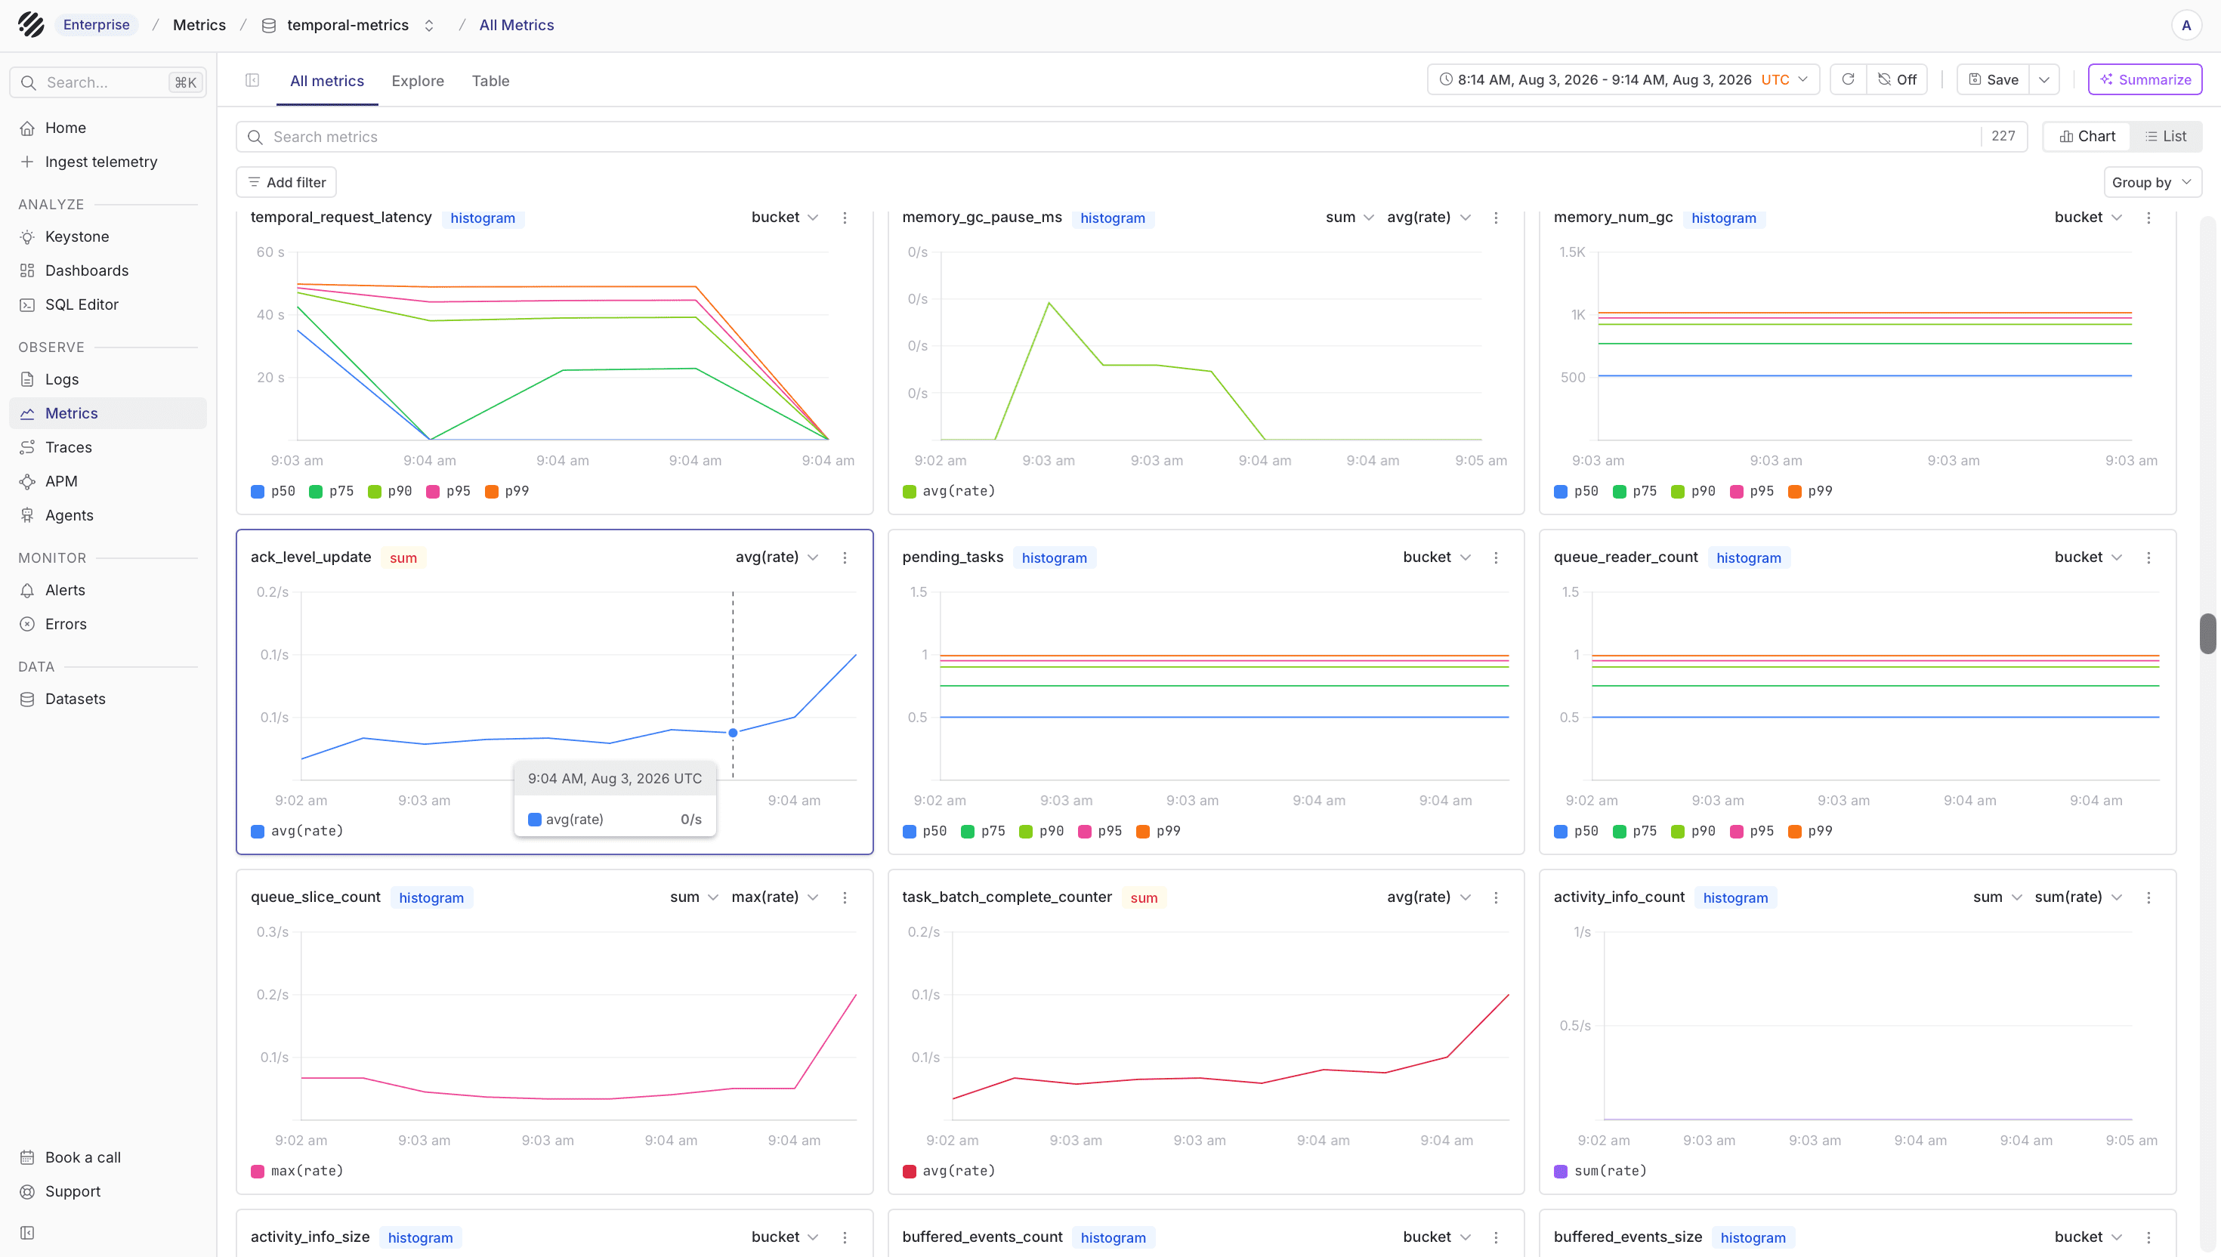The width and height of the screenshot is (2221, 1257).
Task: Open options menu for memory_gc_pause_ms chart
Action: pyautogui.click(x=1496, y=218)
